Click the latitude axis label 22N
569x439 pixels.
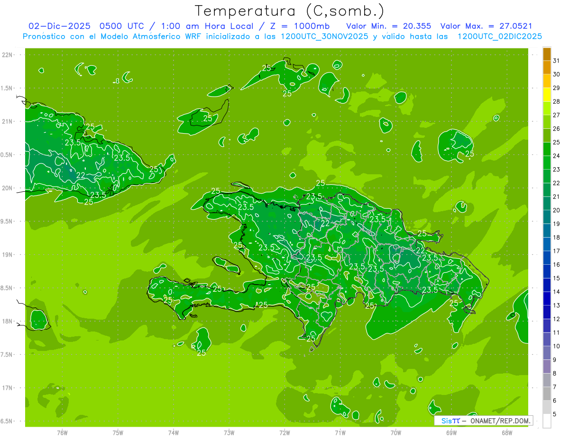point(8,55)
